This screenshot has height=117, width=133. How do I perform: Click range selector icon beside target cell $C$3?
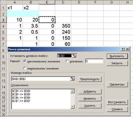74,56
